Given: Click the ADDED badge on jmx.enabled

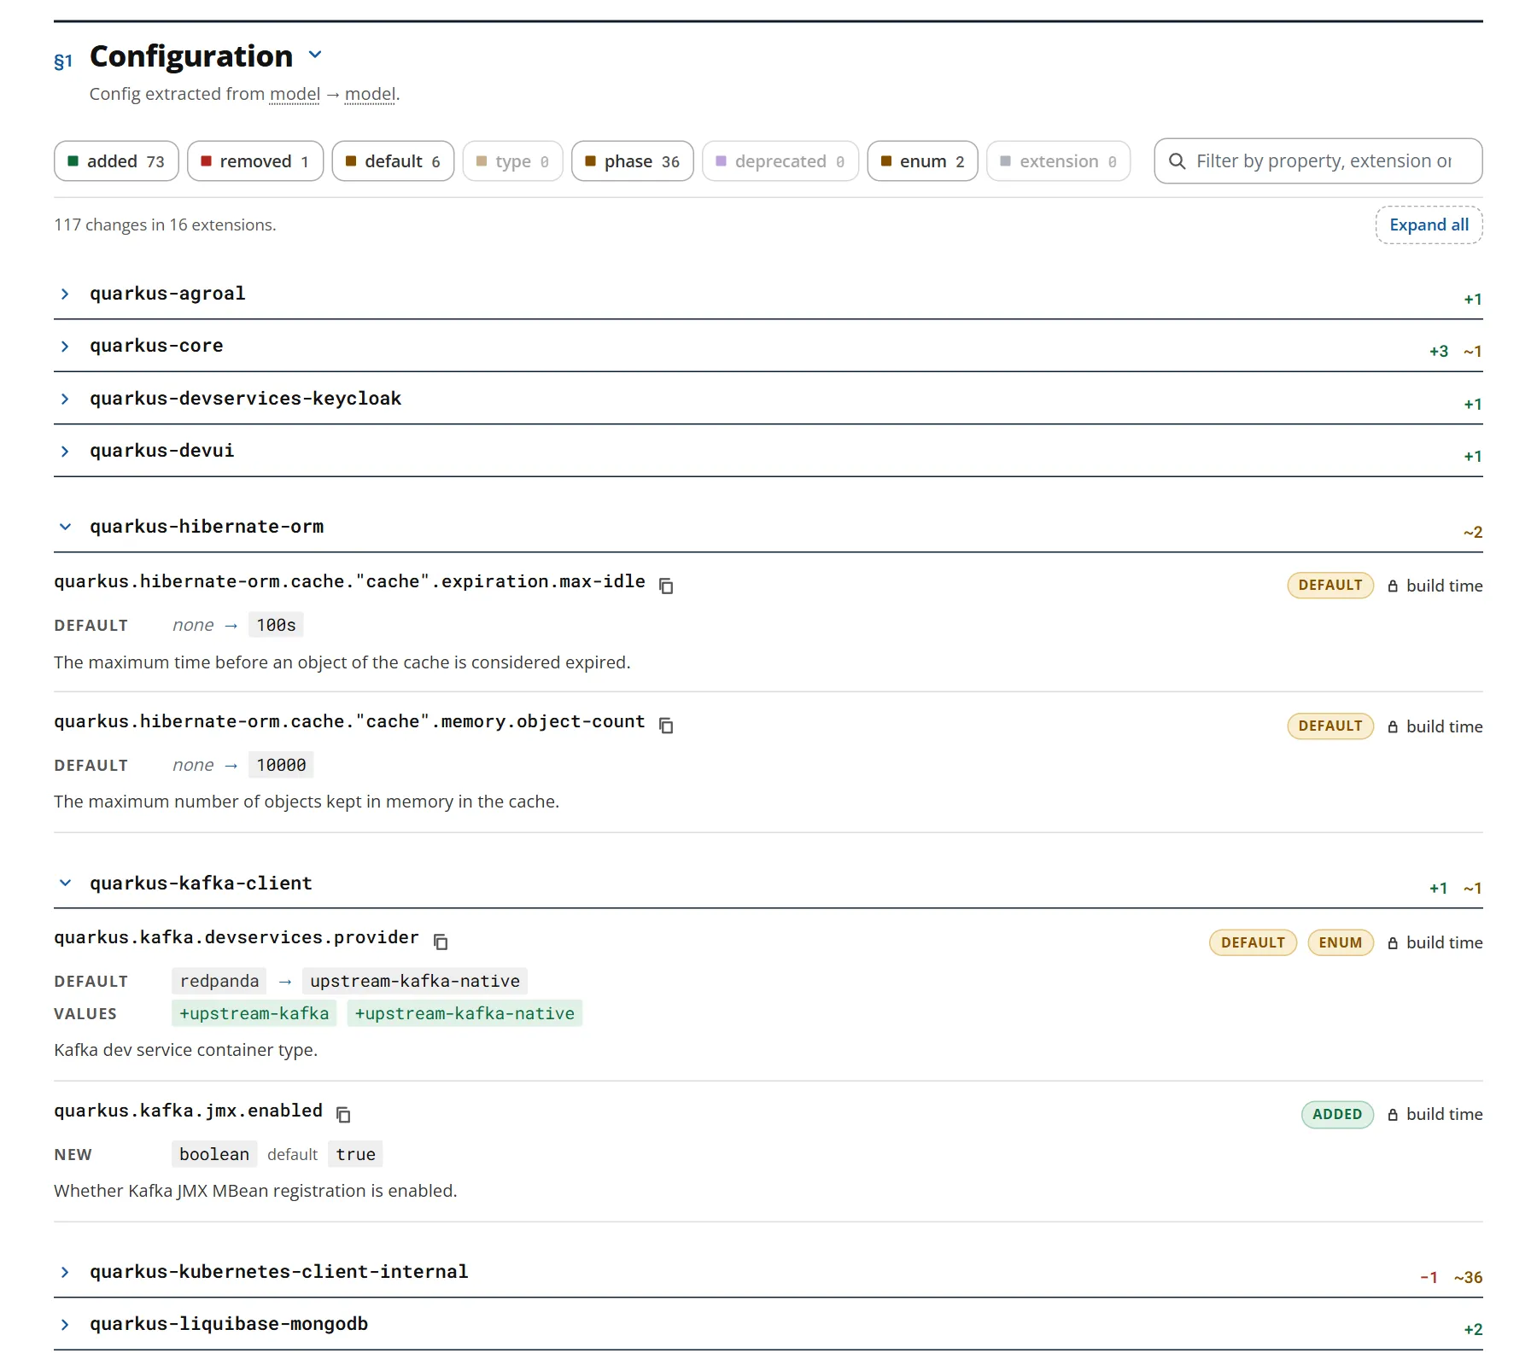Looking at the screenshot, I should [1337, 1114].
